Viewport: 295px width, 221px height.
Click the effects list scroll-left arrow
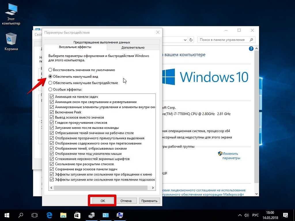pyautogui.click(x=51, y=188)
